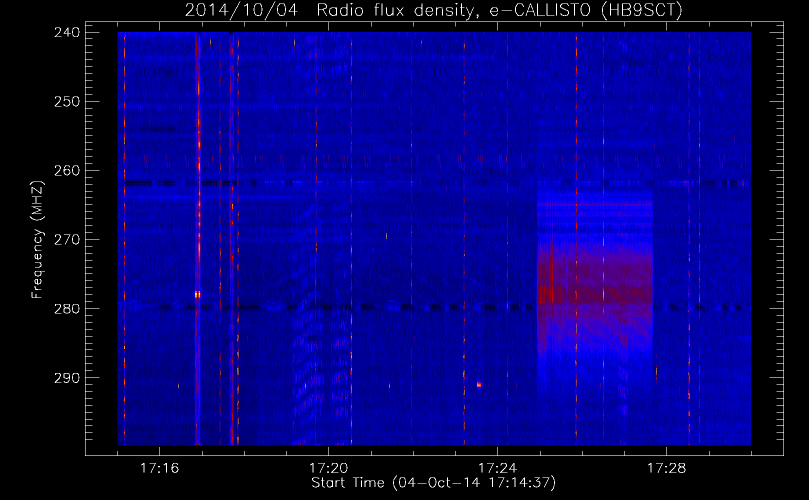Click the 'Start Time (04-Oct-14 17:14:37)' label

coord(433,483)
